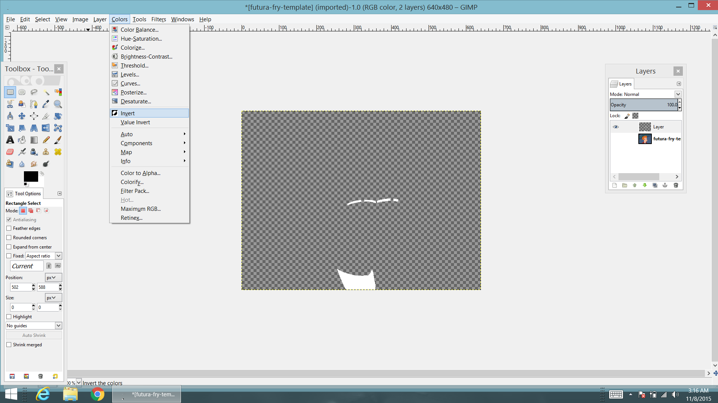Click the duplicate layer icon

pos(655,185)
